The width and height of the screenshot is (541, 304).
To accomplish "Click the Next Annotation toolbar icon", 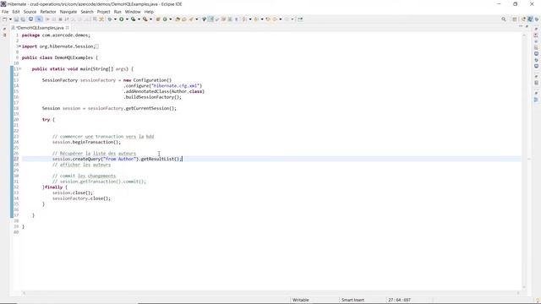I will 244,19.
